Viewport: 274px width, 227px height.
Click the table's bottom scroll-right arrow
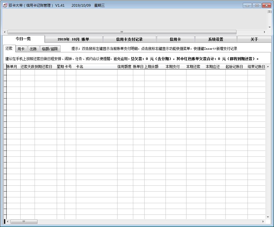[x=263, y=221]
